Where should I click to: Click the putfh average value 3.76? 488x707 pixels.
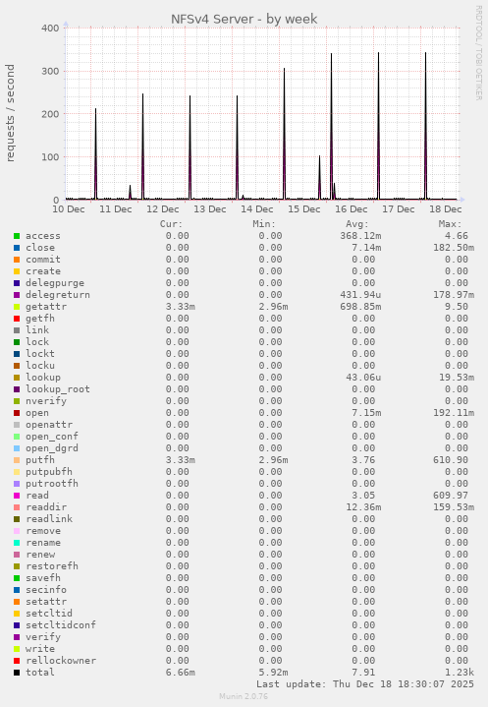[363, 460]
